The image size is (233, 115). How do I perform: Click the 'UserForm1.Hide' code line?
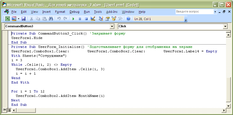[27, 38]
